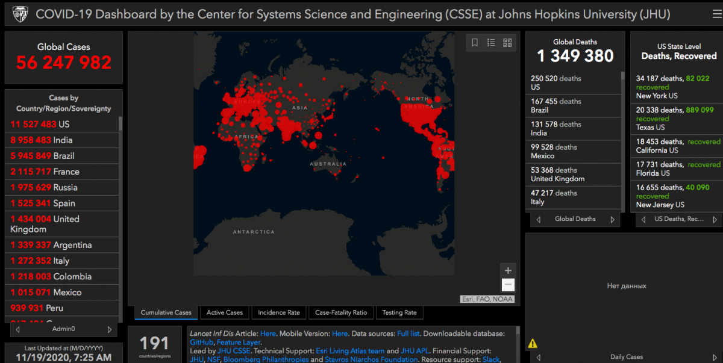The width and height of the screenshot is (723, 363).
Task: Select Mexico row with 99 528 deaths
Action: click(574, 151)
